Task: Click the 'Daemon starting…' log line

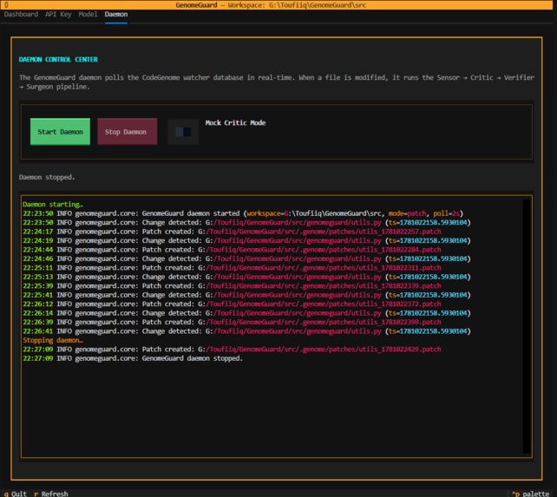Action: coord(53,205)
